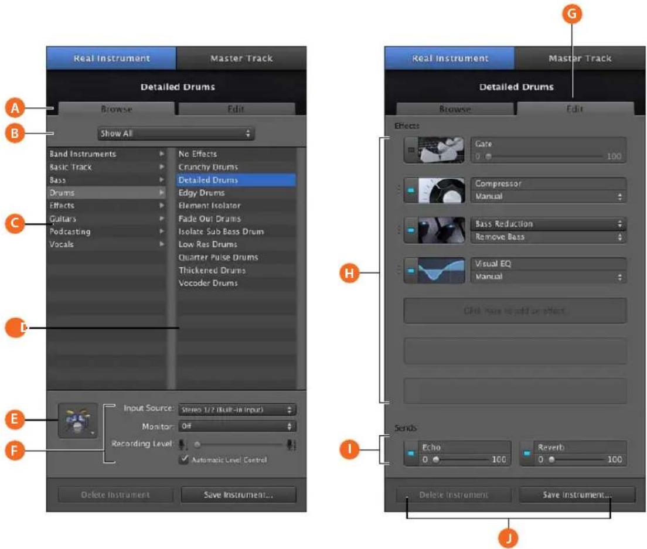The width and height of the screenshot is (647, 549).
Task: Select the Effects category
Action: (107, 206)
